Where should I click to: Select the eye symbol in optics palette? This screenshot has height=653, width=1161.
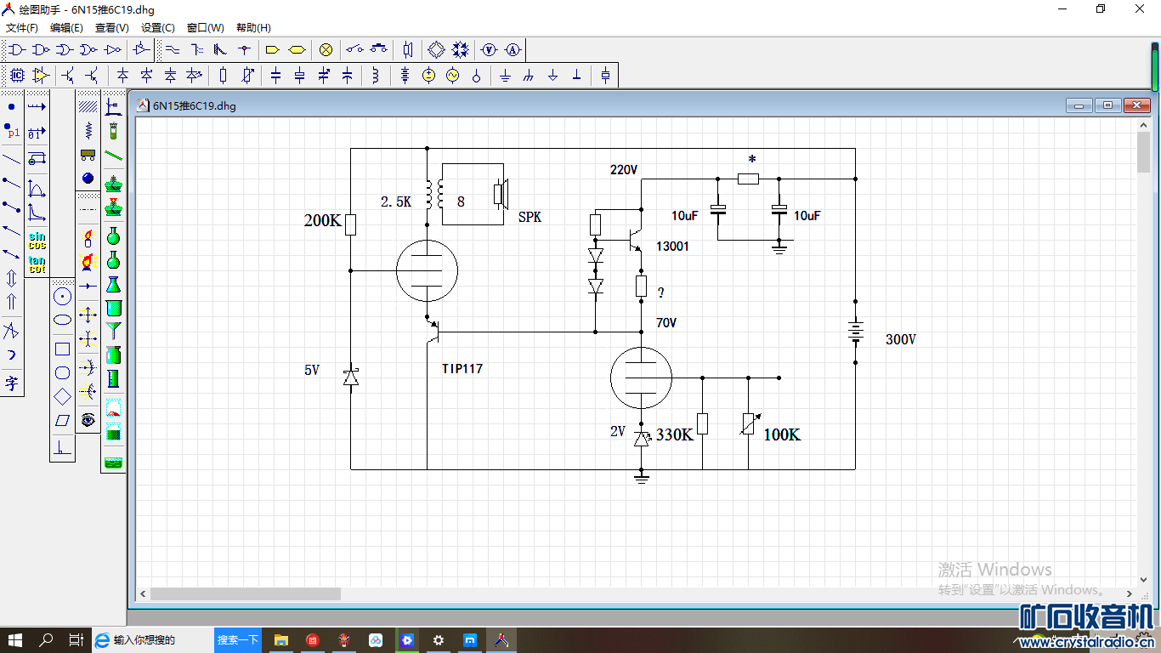tap(88, 419)
